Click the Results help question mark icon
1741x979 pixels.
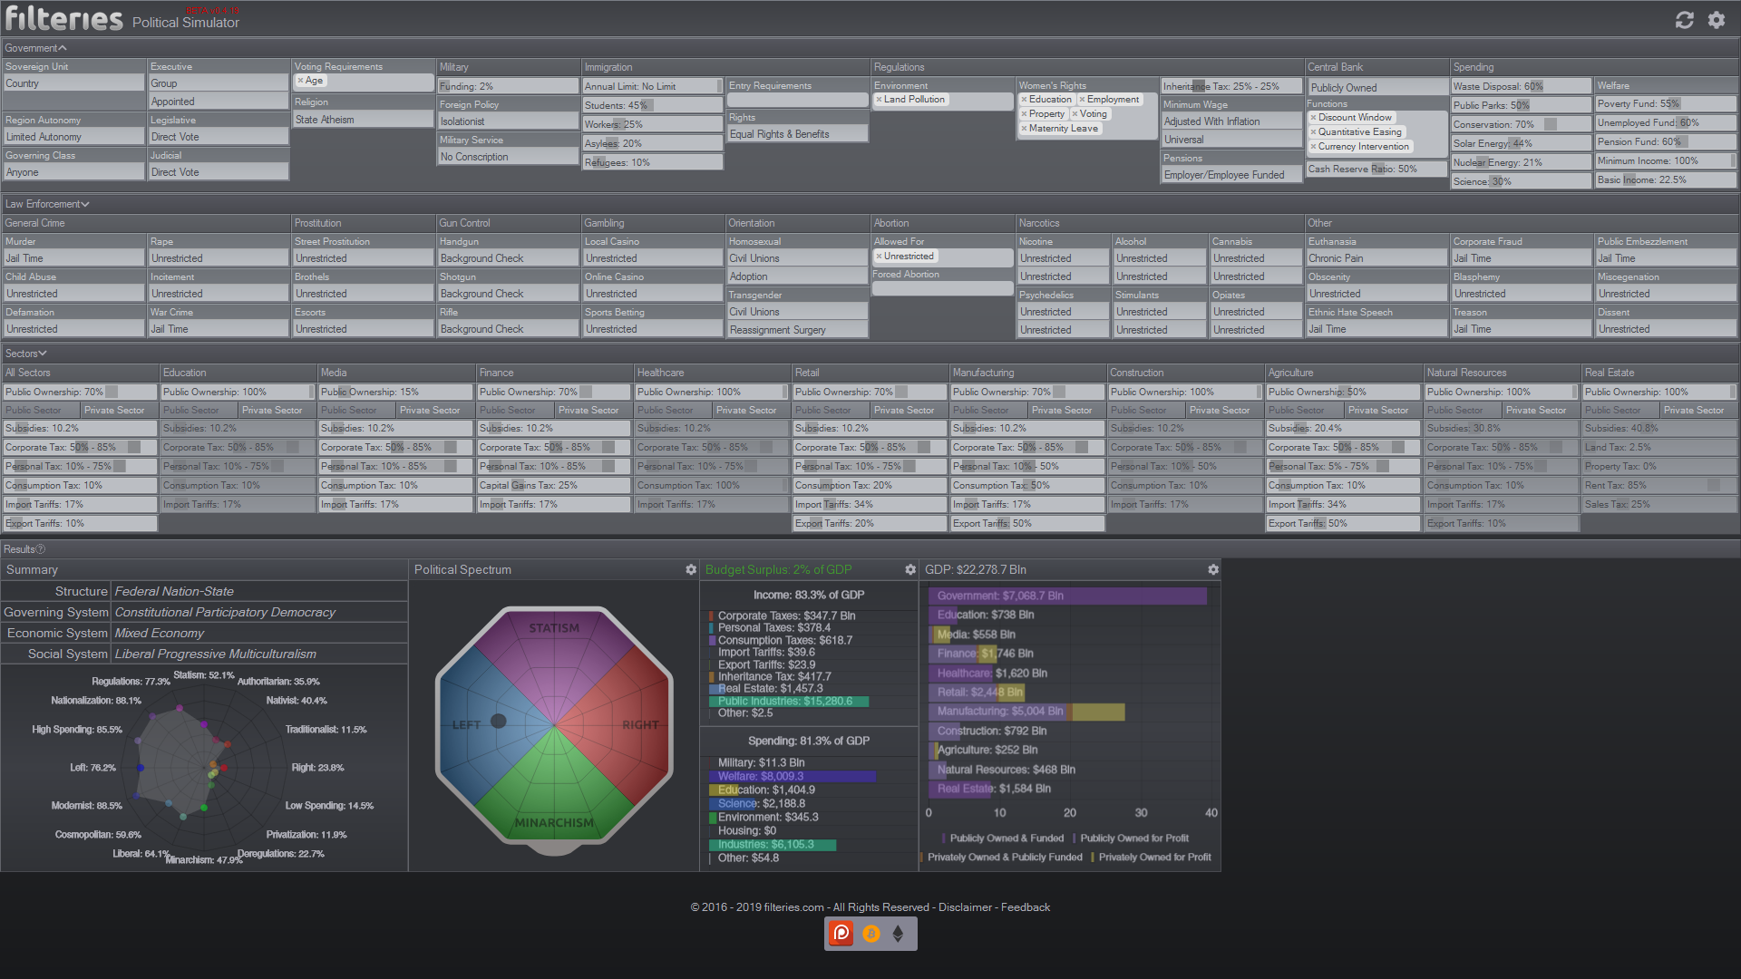(41, 549)
